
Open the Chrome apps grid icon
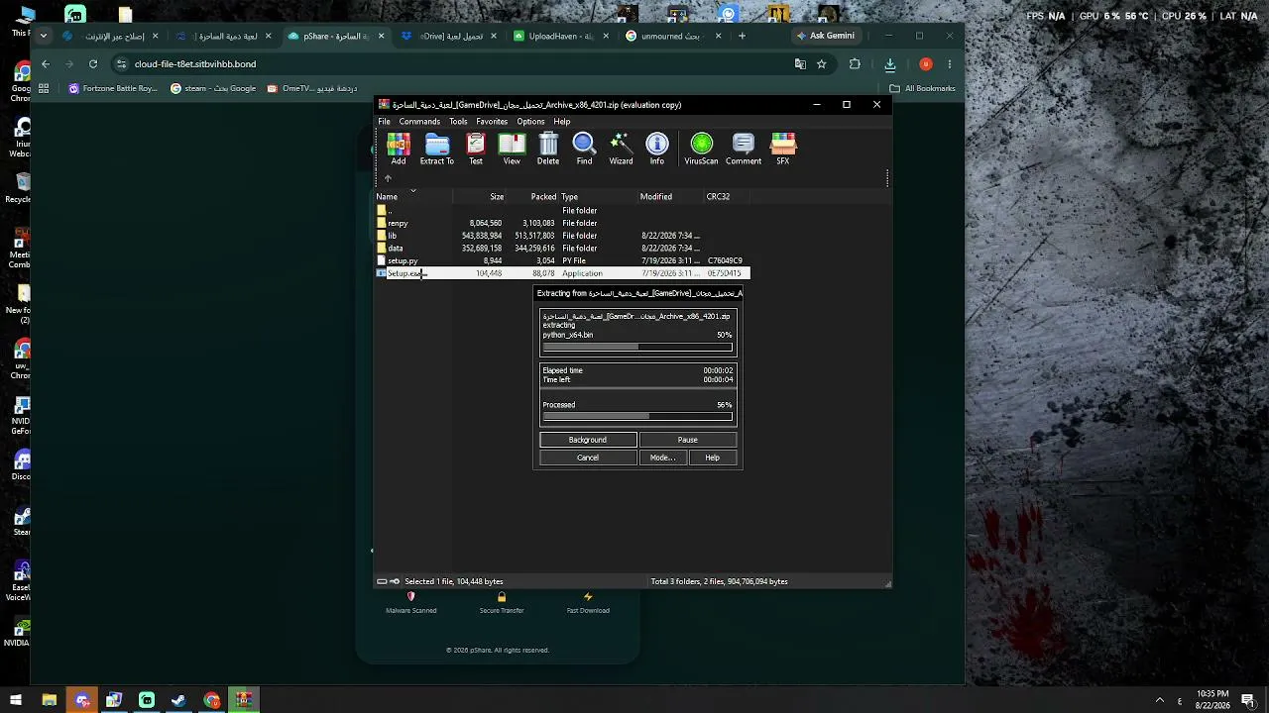point(44,88)
